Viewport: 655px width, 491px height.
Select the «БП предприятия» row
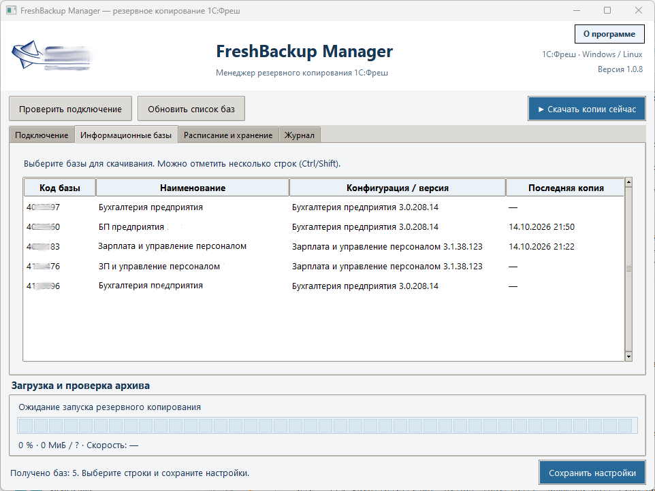click(x=323, y=227)
